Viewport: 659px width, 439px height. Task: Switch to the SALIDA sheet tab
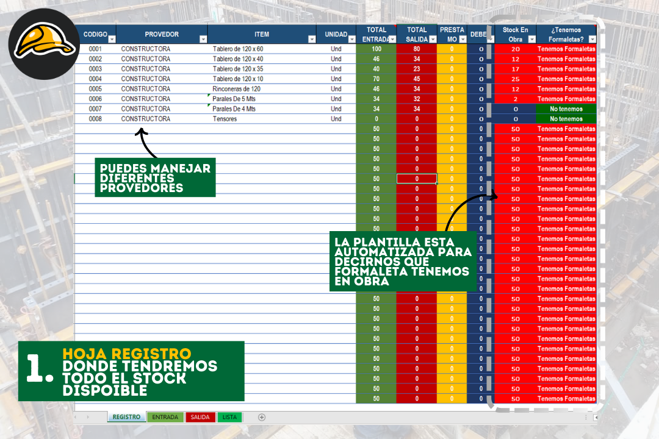tap(200, 417)
